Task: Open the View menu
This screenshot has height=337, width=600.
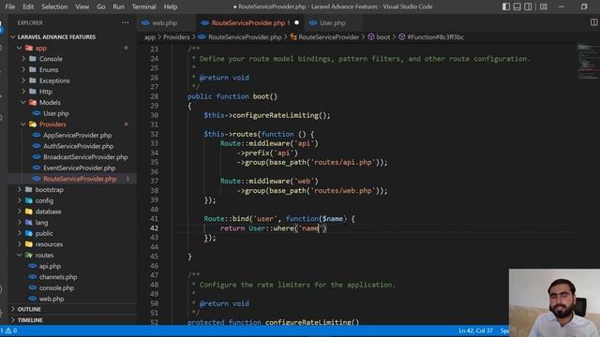Action: pos(82,7)
